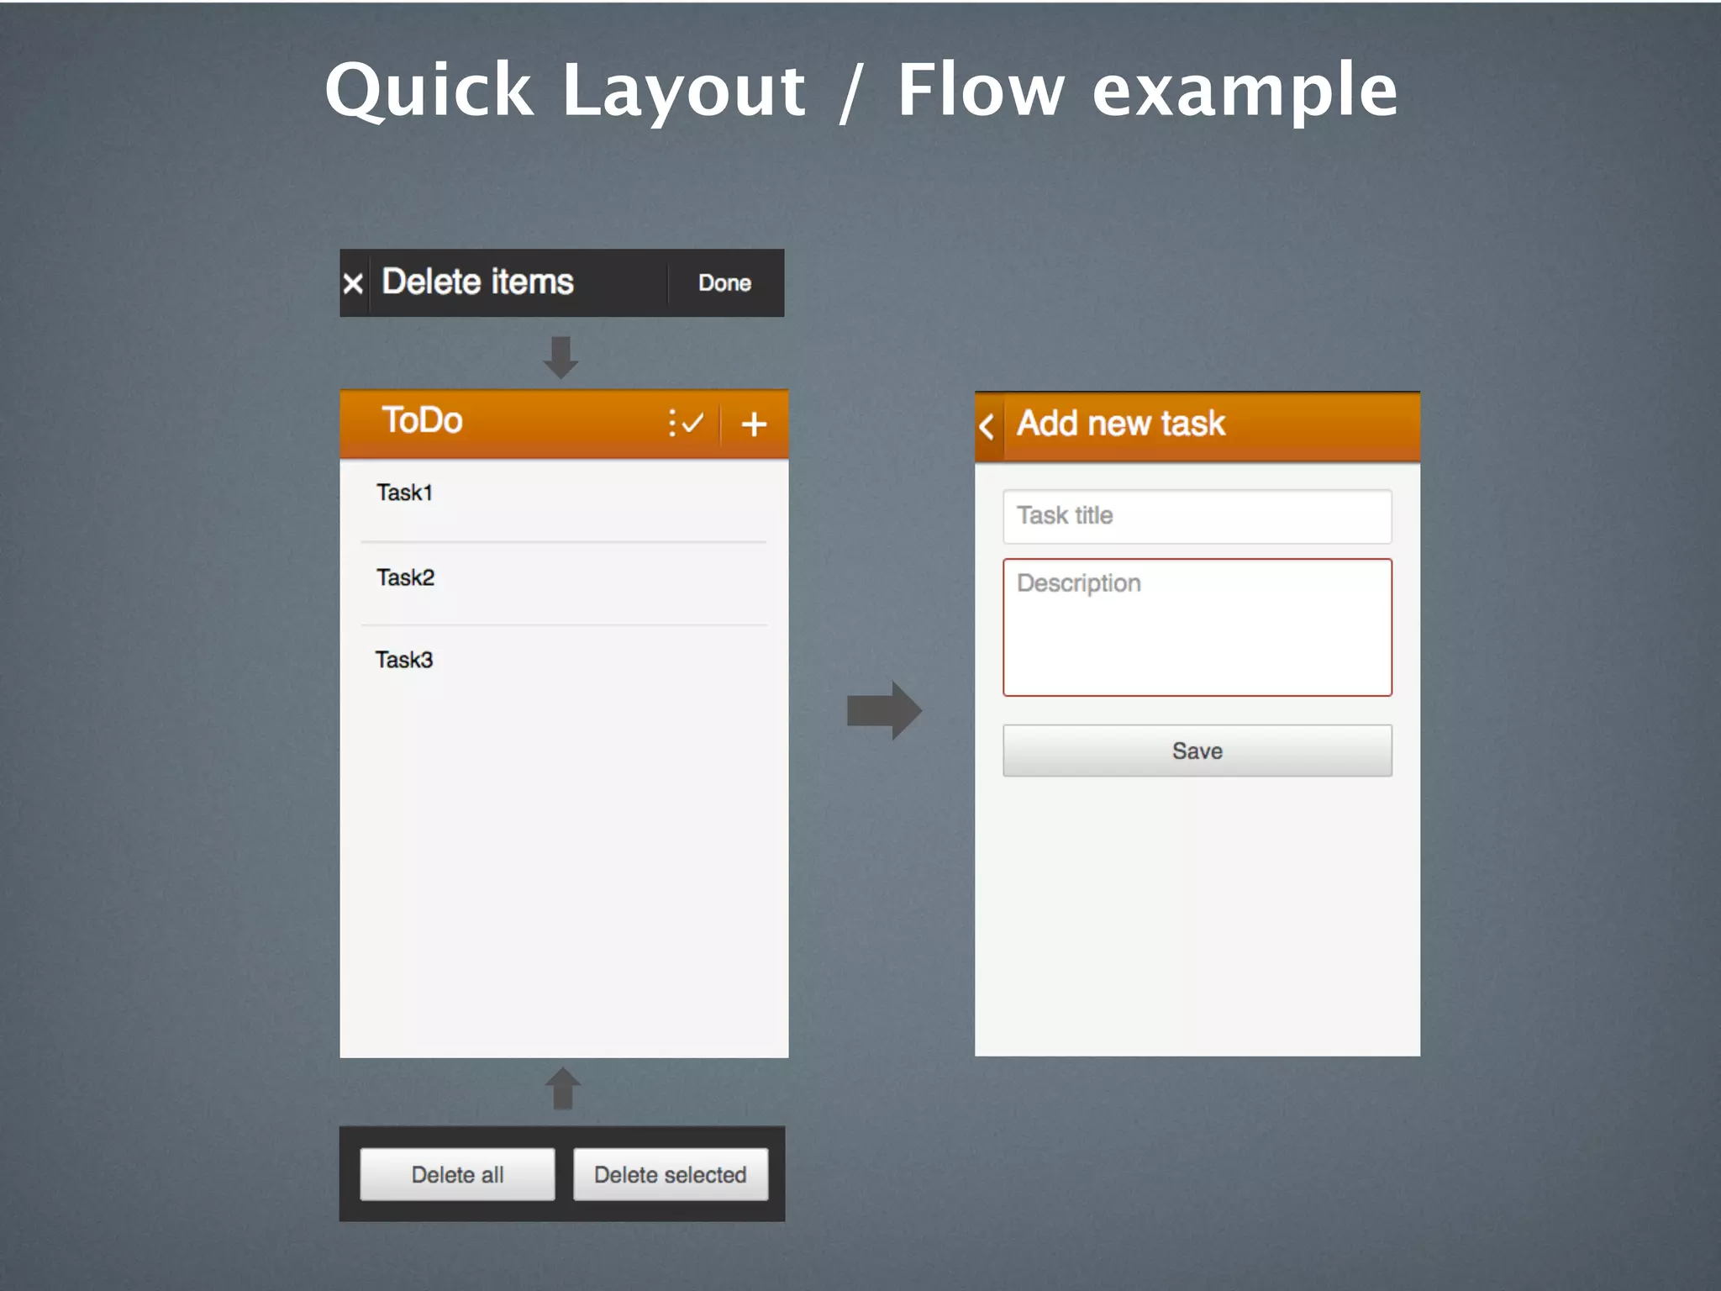Close the Delete items bar with X

(354, 283)
